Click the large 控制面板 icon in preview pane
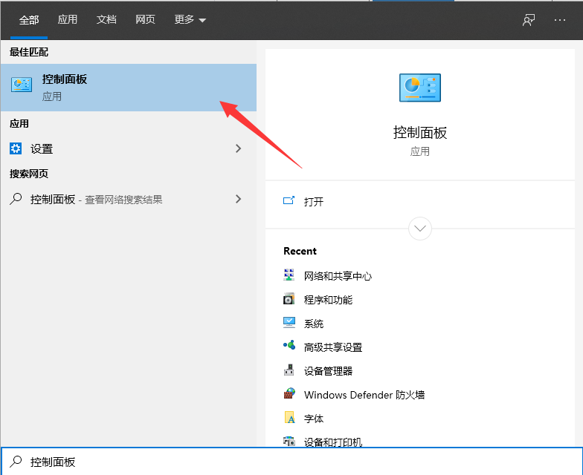Image resolution: width=583 pixels, height=475 pixels. 419,88
